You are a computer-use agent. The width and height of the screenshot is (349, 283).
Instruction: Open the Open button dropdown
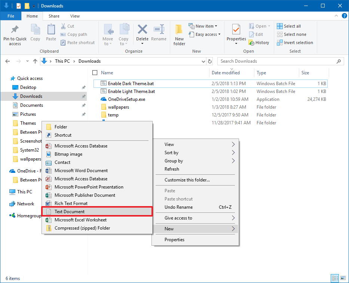(x=269, y=26)
